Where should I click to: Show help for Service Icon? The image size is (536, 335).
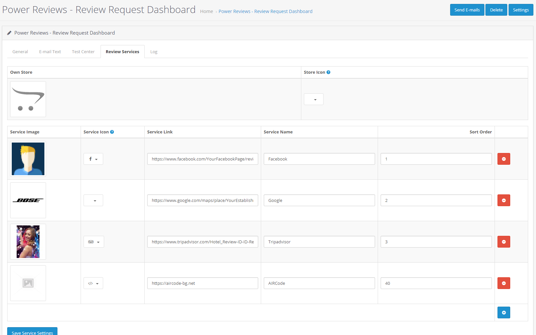[112, 132]
